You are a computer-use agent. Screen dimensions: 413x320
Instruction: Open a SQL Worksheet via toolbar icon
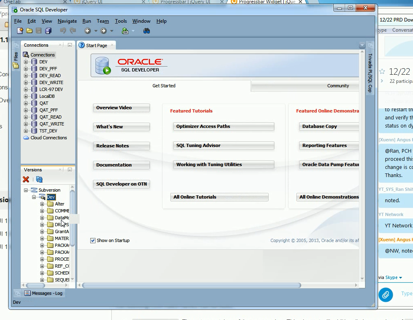tap(125, 31)
